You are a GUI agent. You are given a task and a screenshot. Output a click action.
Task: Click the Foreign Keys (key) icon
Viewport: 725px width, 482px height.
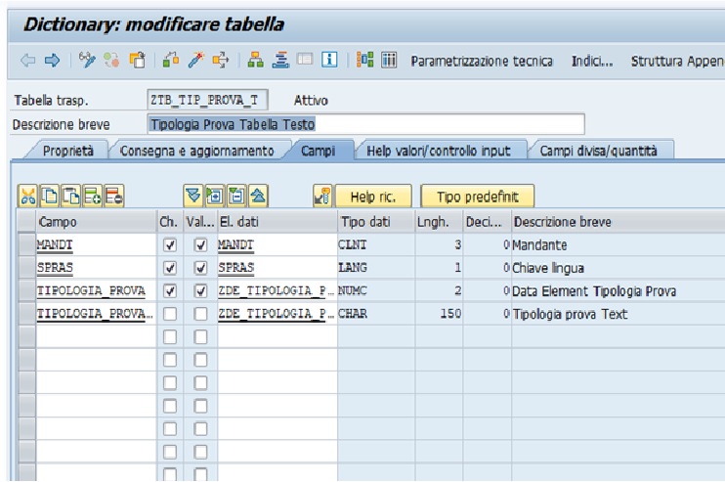pyautogui.click(x=322, y=197)
